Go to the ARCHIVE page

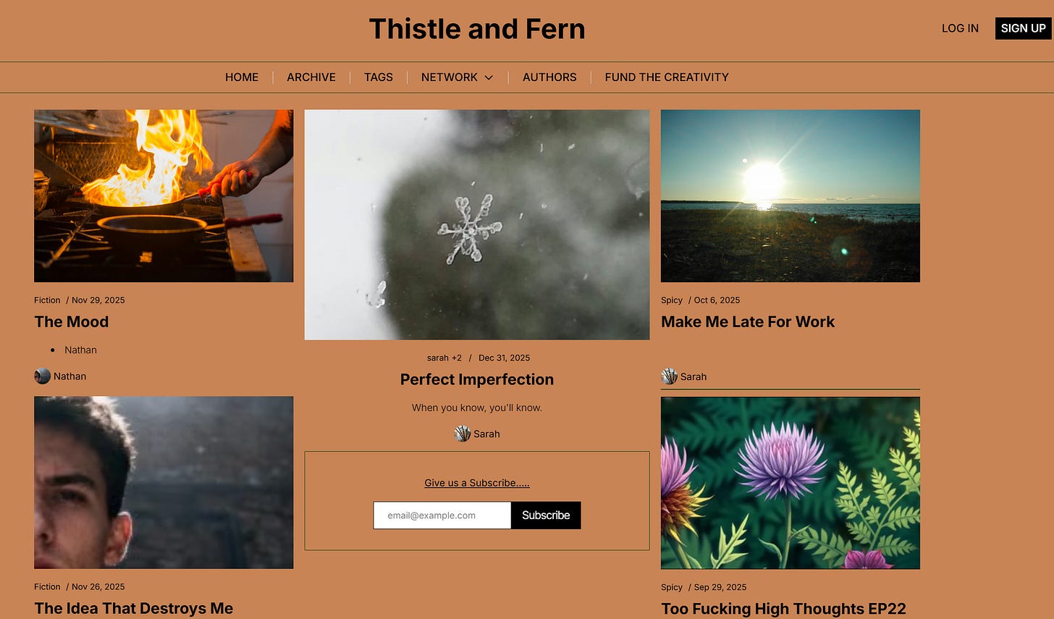pyautogui.click(x=311, y=77)
